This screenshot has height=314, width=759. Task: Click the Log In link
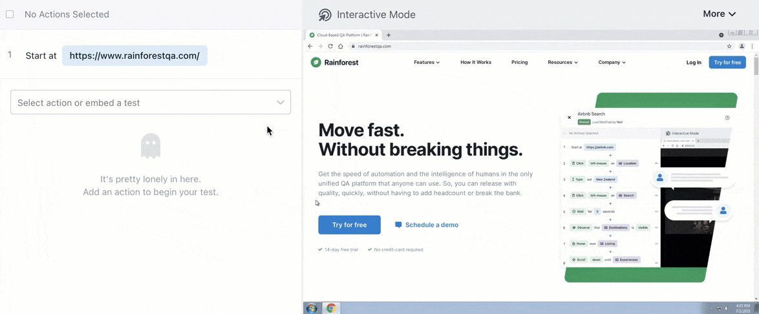tap(694, 63)
